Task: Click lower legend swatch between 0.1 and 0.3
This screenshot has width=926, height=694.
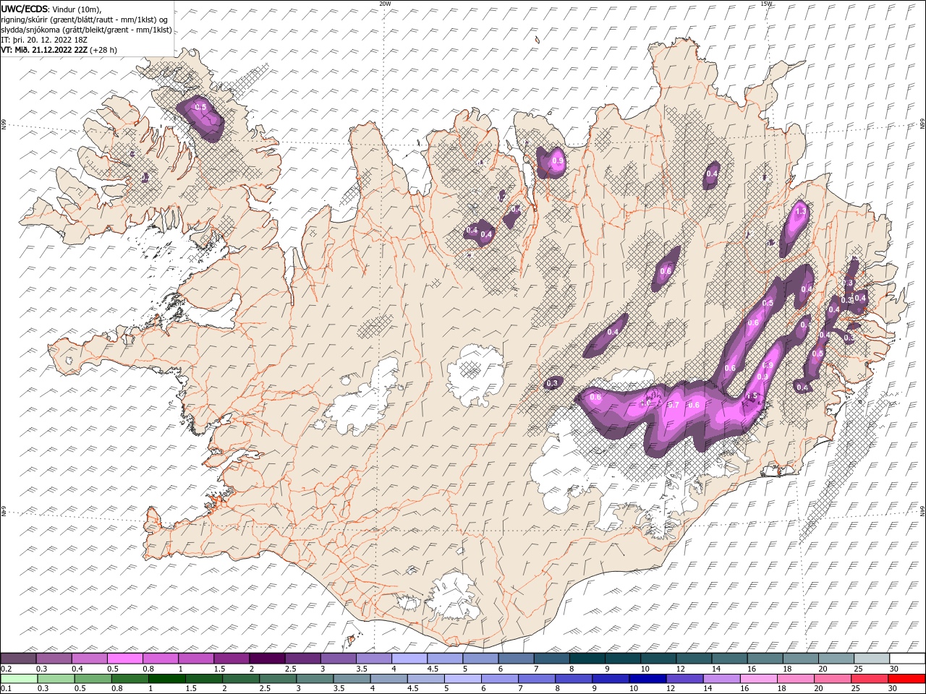Action: click(x=19, y=679)
